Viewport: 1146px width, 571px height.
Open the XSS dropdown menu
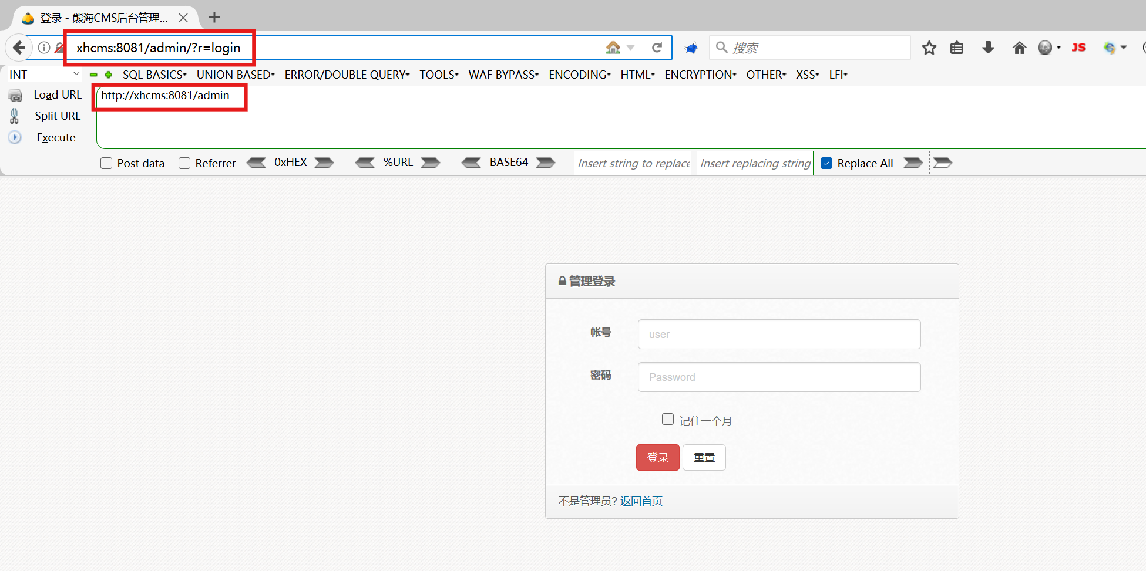[808, 75]
